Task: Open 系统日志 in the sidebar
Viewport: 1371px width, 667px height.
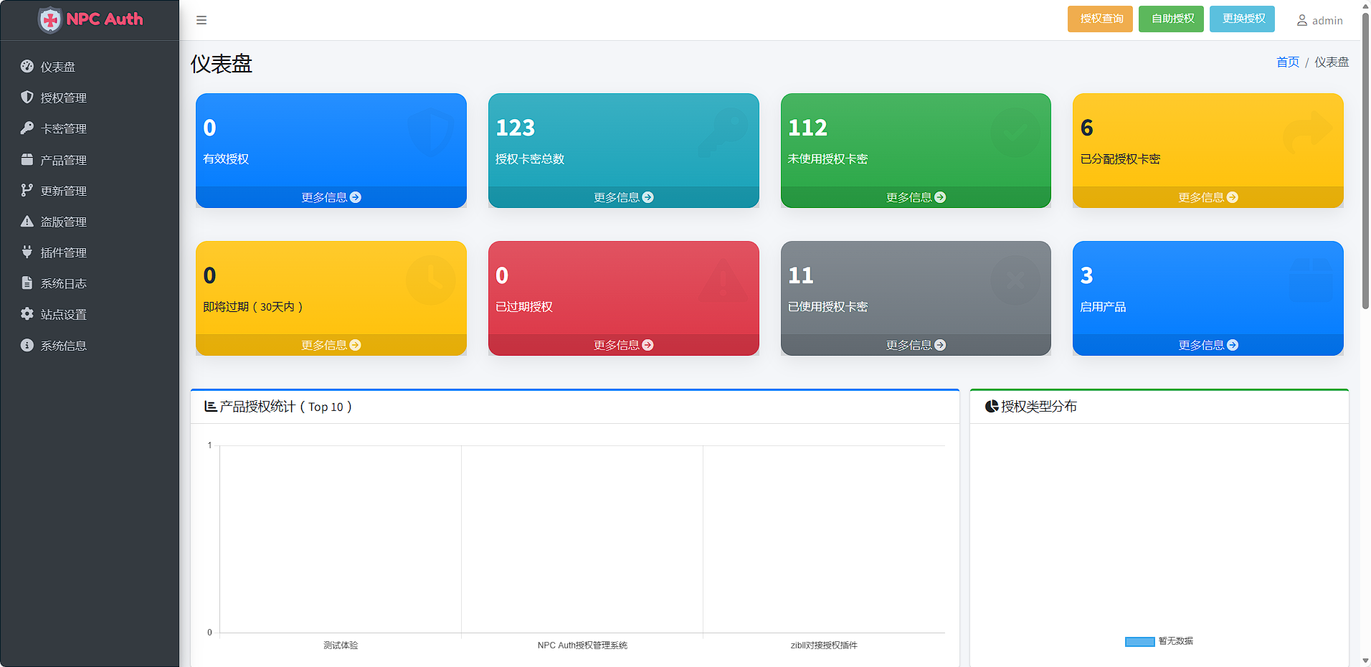Action: coord(63,283)
